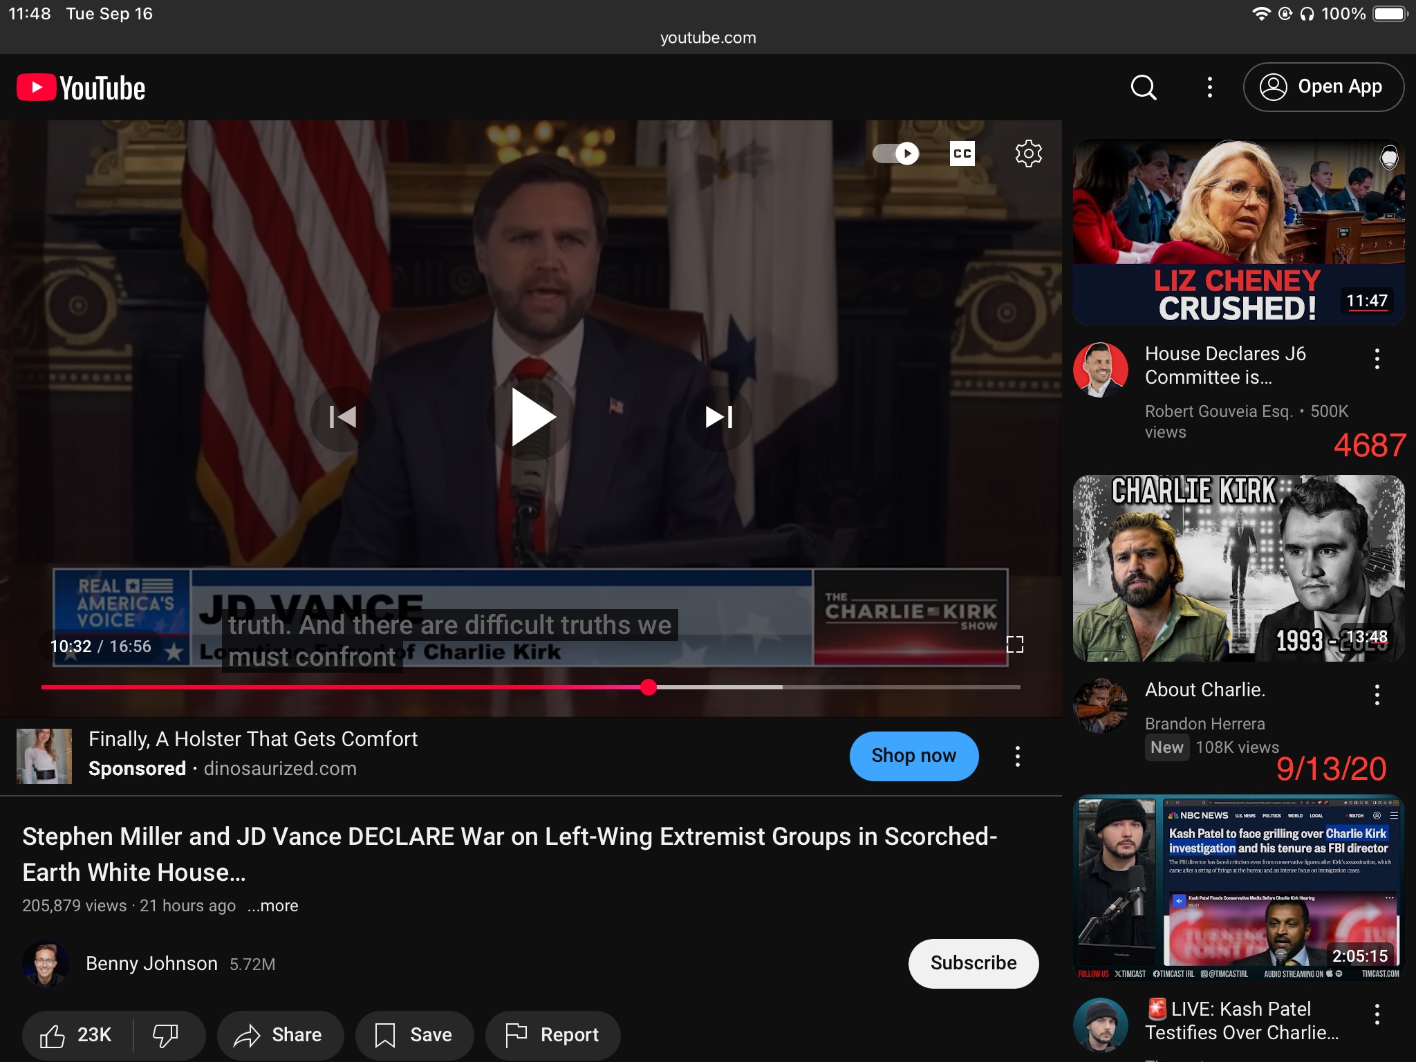This screenshot has width=1416, height=1062.
Task: Open options for Kash Patel live video
Action: (1377, 1014)
